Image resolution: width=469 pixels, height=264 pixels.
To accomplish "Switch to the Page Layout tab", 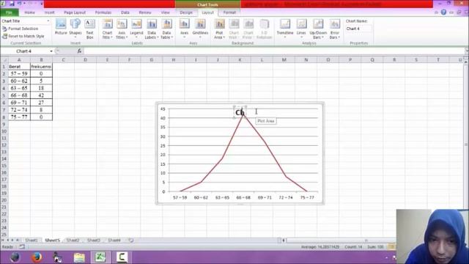I will pos(75,12).
